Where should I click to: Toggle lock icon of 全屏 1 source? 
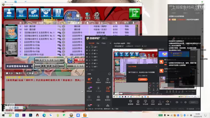pyautogui.click(x=90, y=47)
